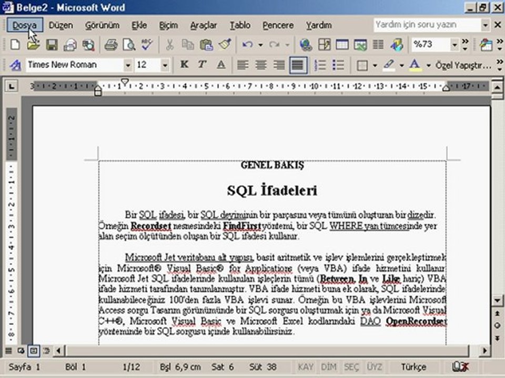The image size is (505, 378).
Task: Apply highlight with the marker icon
Action: 389,65
